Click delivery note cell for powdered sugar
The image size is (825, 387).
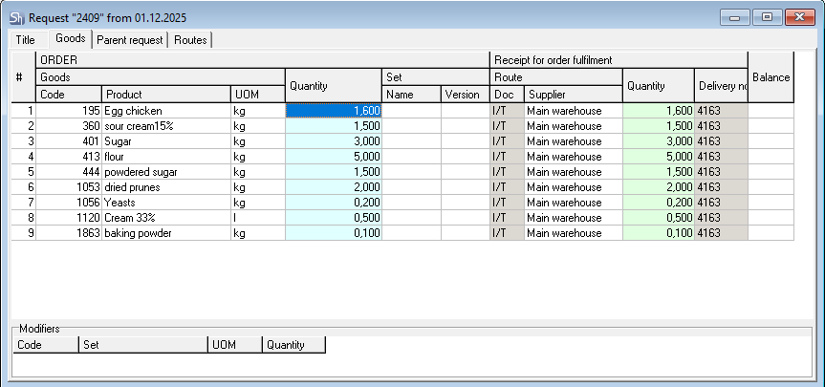click(x=720, y=172)
